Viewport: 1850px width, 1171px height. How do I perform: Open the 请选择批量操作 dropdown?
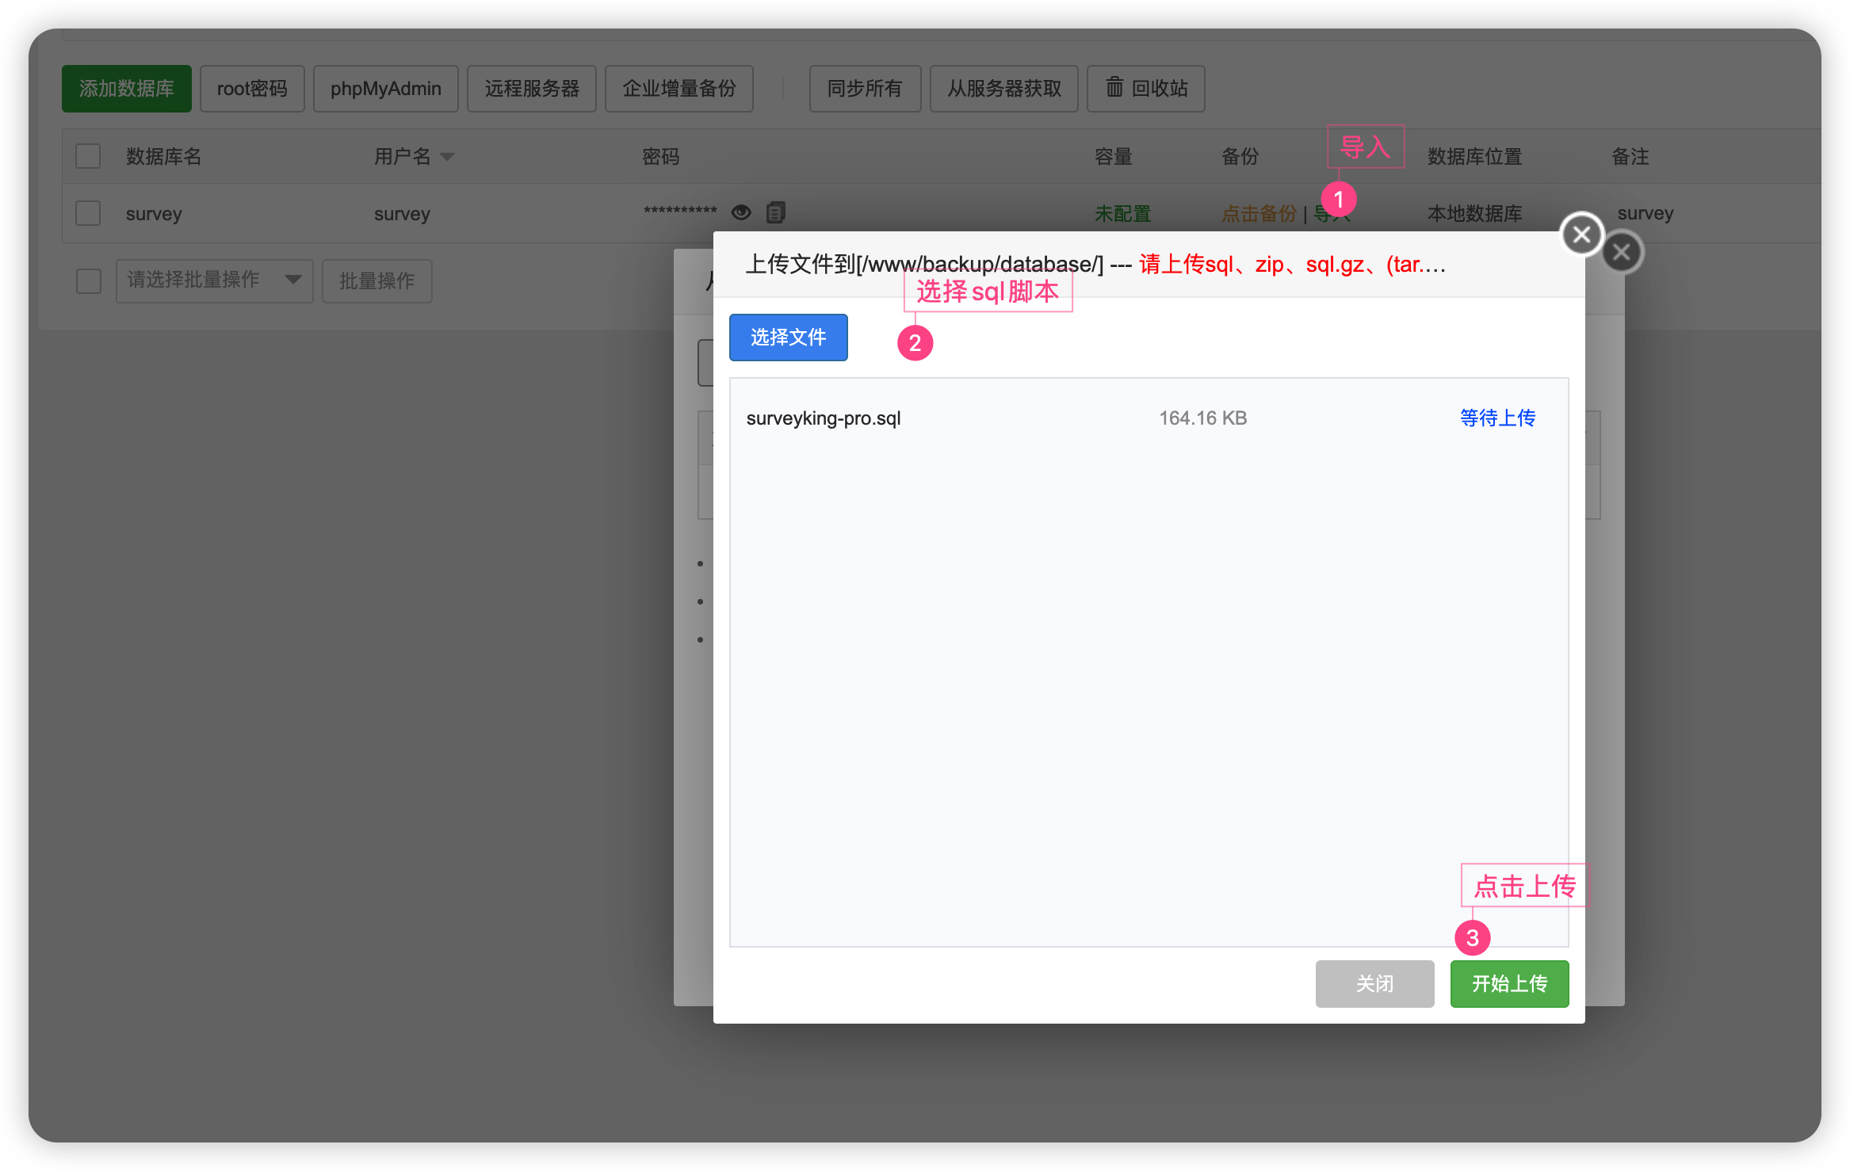coord(214,280)
